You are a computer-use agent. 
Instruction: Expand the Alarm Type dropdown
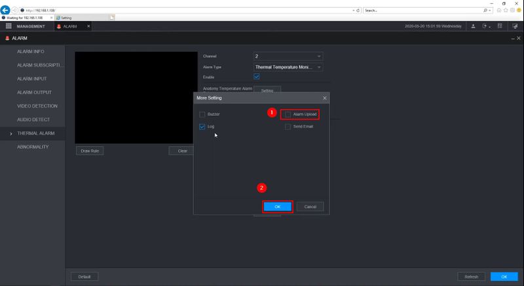288,67
